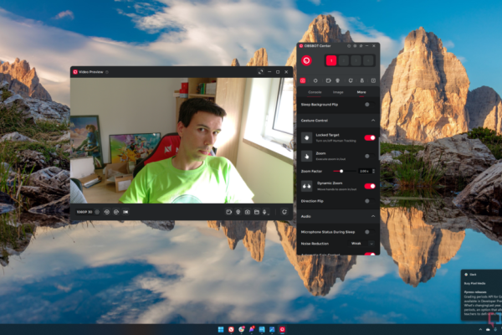Disable the Dynamic Zoom toggle
Viewport: 502px width, 335px height.
click(370, 186)
